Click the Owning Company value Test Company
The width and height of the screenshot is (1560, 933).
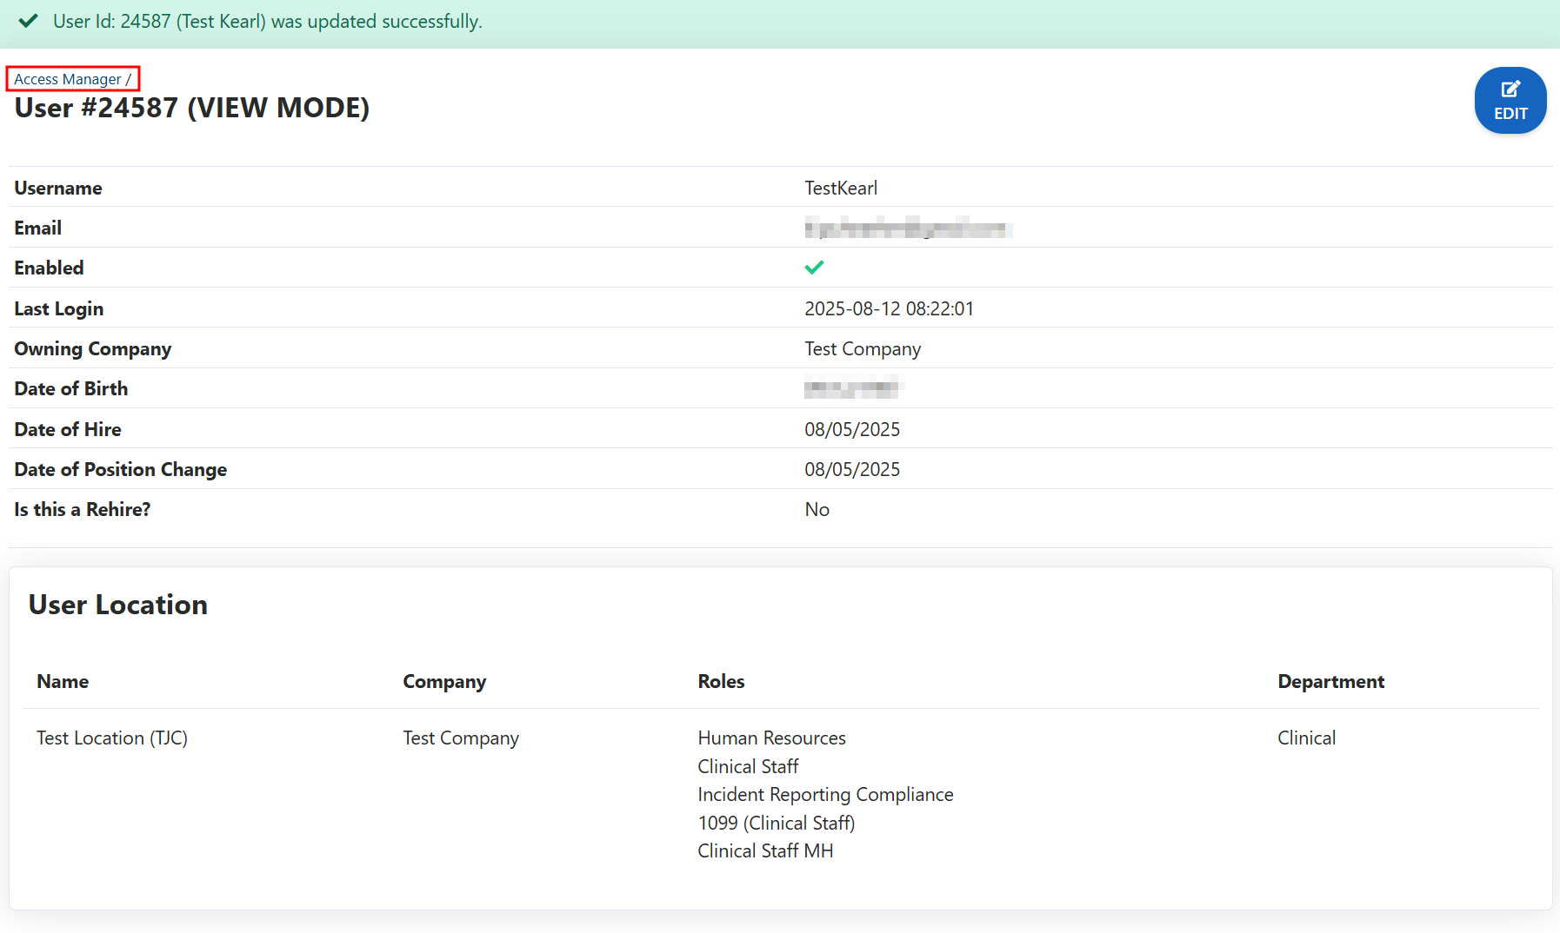coord(862,349)
